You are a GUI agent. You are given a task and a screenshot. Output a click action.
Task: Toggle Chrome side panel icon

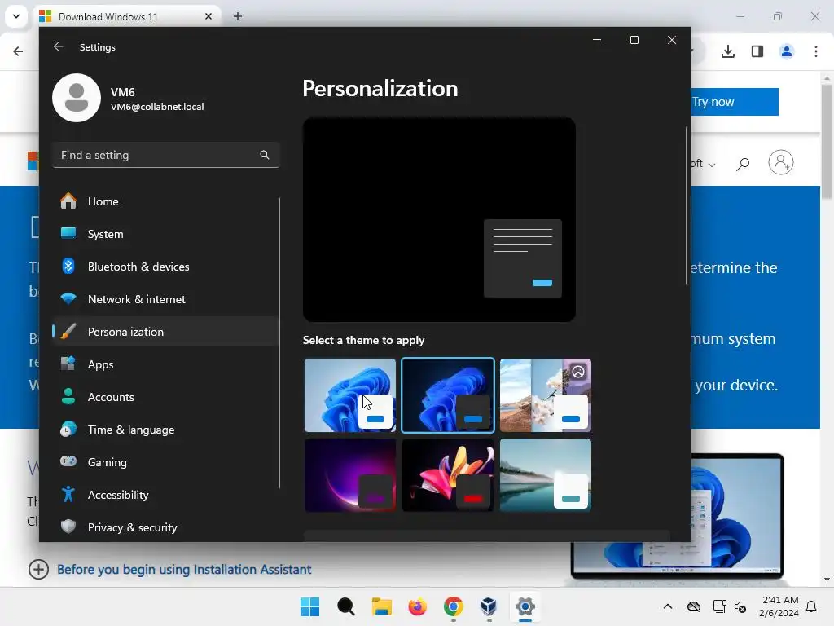pyautogui.click(x=757, y=51)
